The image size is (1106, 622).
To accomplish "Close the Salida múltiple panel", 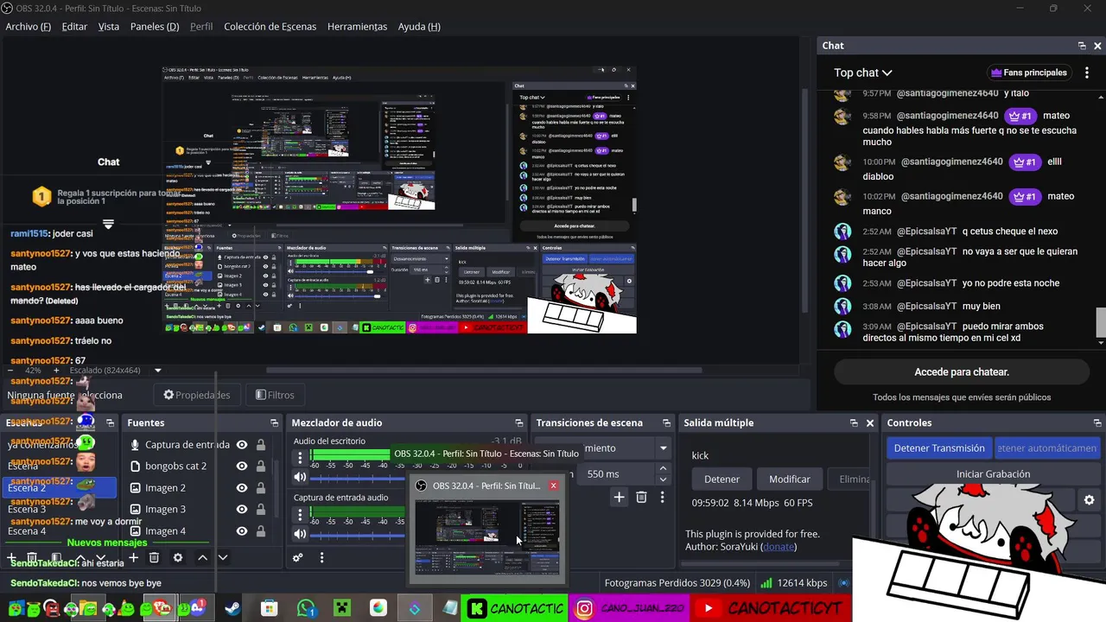I will coord(870,422).
